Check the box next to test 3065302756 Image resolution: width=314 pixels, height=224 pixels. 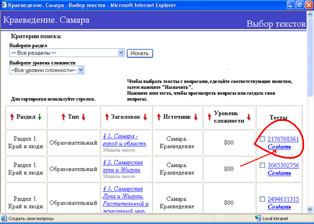pyautogui.click(x=262, y=165)
